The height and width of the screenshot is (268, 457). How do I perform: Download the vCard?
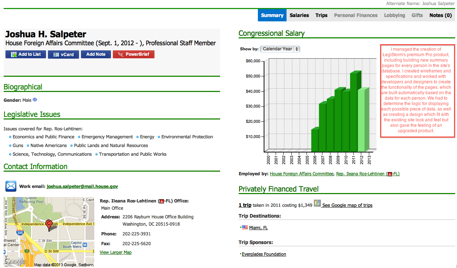click(63, 54)
